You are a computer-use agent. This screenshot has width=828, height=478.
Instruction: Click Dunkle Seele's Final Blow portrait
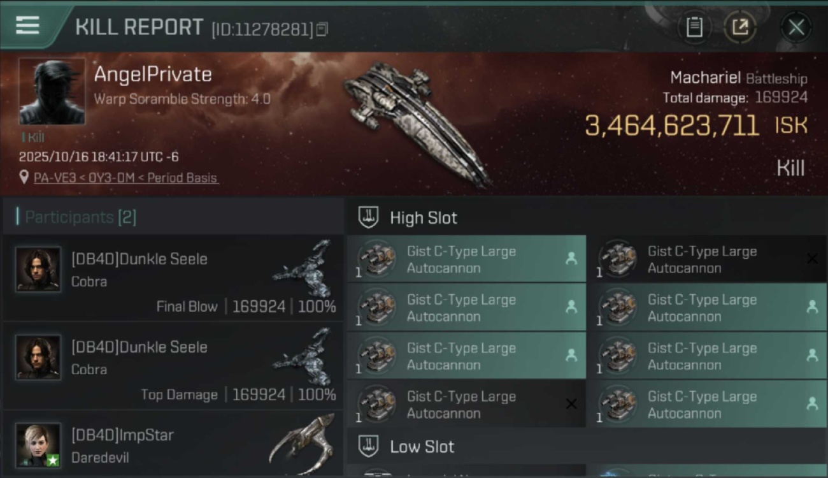pyautogui.click(x=38, y=270)
